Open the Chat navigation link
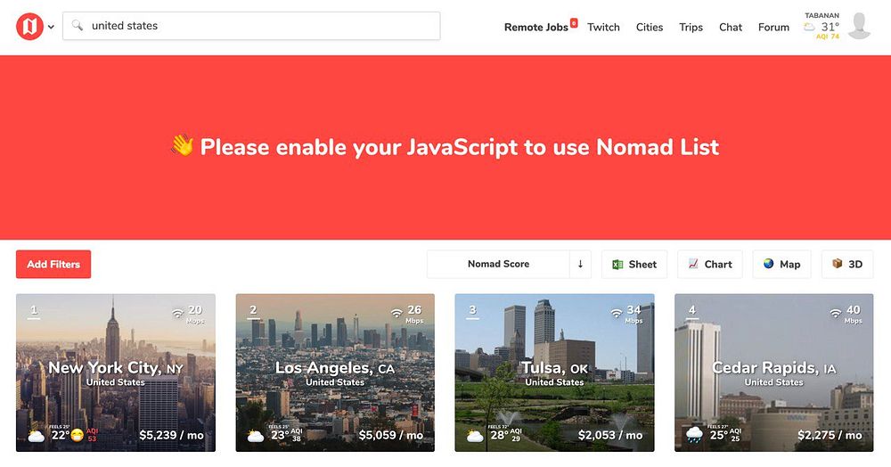891x467 pixels. 731,28
